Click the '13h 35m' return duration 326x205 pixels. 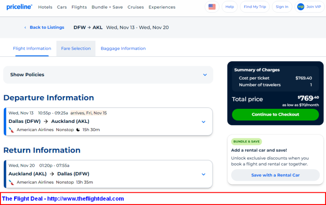coord(84,182)
